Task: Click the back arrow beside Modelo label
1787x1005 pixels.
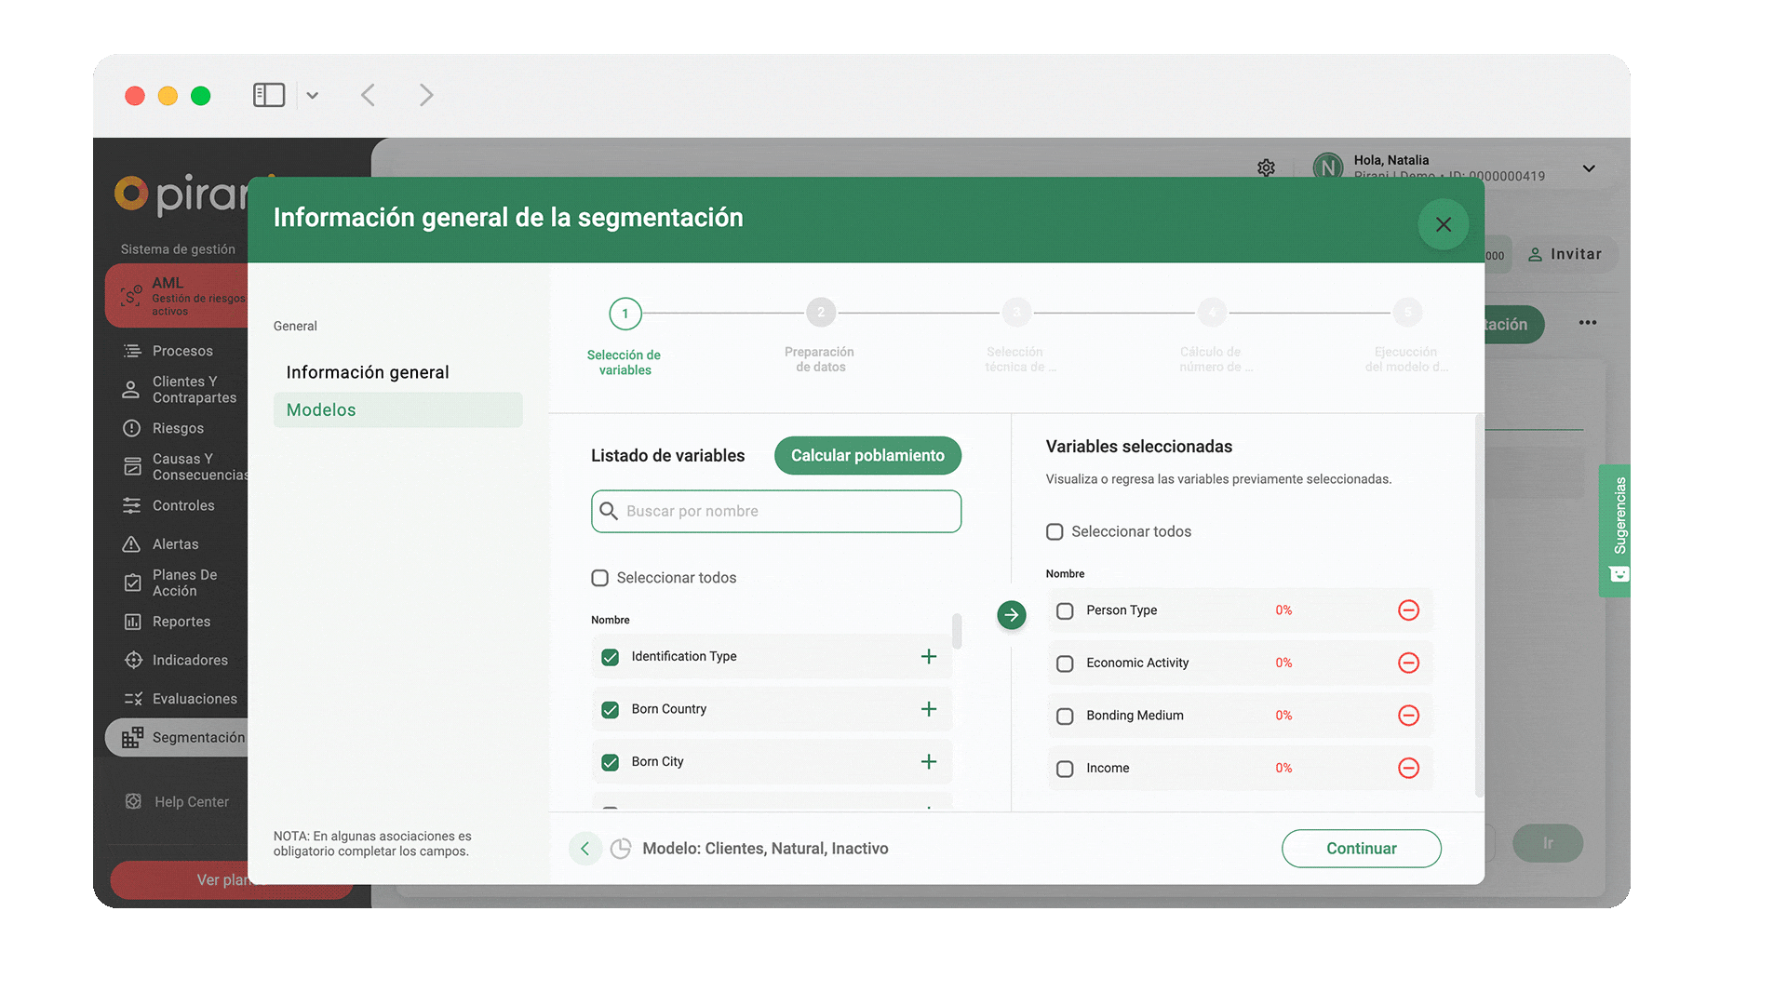Action: pyautogui.click(x=584, y=849)
